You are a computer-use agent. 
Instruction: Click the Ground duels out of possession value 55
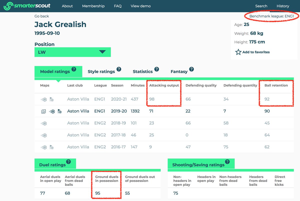[128, 193]
